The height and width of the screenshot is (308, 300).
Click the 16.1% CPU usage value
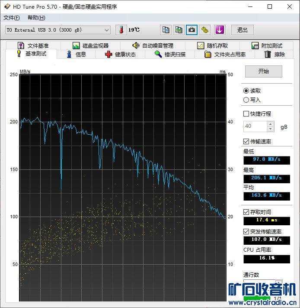tap(267, 259)
